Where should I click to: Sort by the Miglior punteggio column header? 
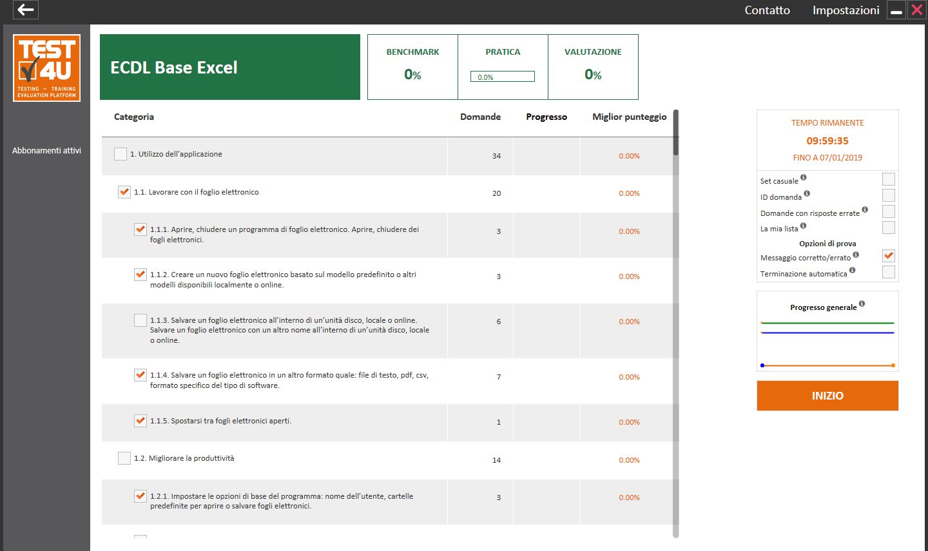pos(630,117)
